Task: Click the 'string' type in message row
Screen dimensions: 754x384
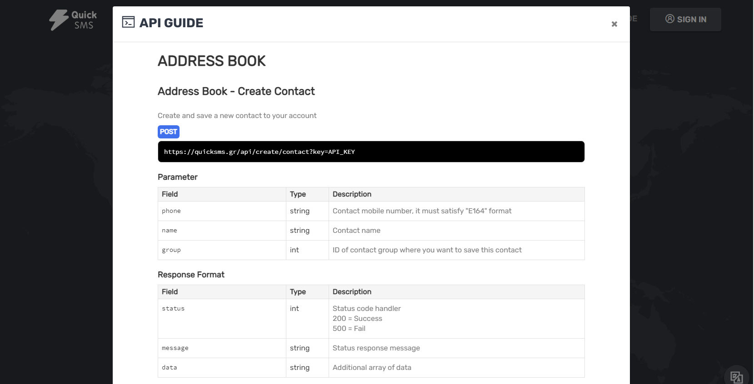Action: (300, 348)
